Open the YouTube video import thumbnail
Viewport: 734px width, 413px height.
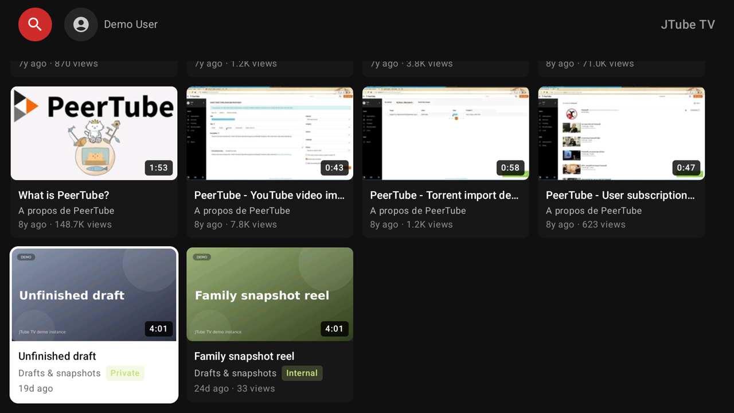click(270, 133)
